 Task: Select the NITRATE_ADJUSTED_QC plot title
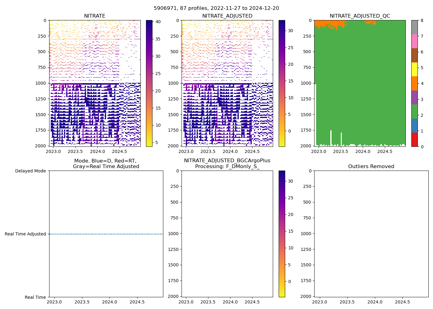click(x=360, y=16)
